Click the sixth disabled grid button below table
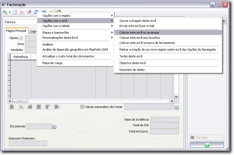This screenshot has height=155, width=234. [57, 107]
